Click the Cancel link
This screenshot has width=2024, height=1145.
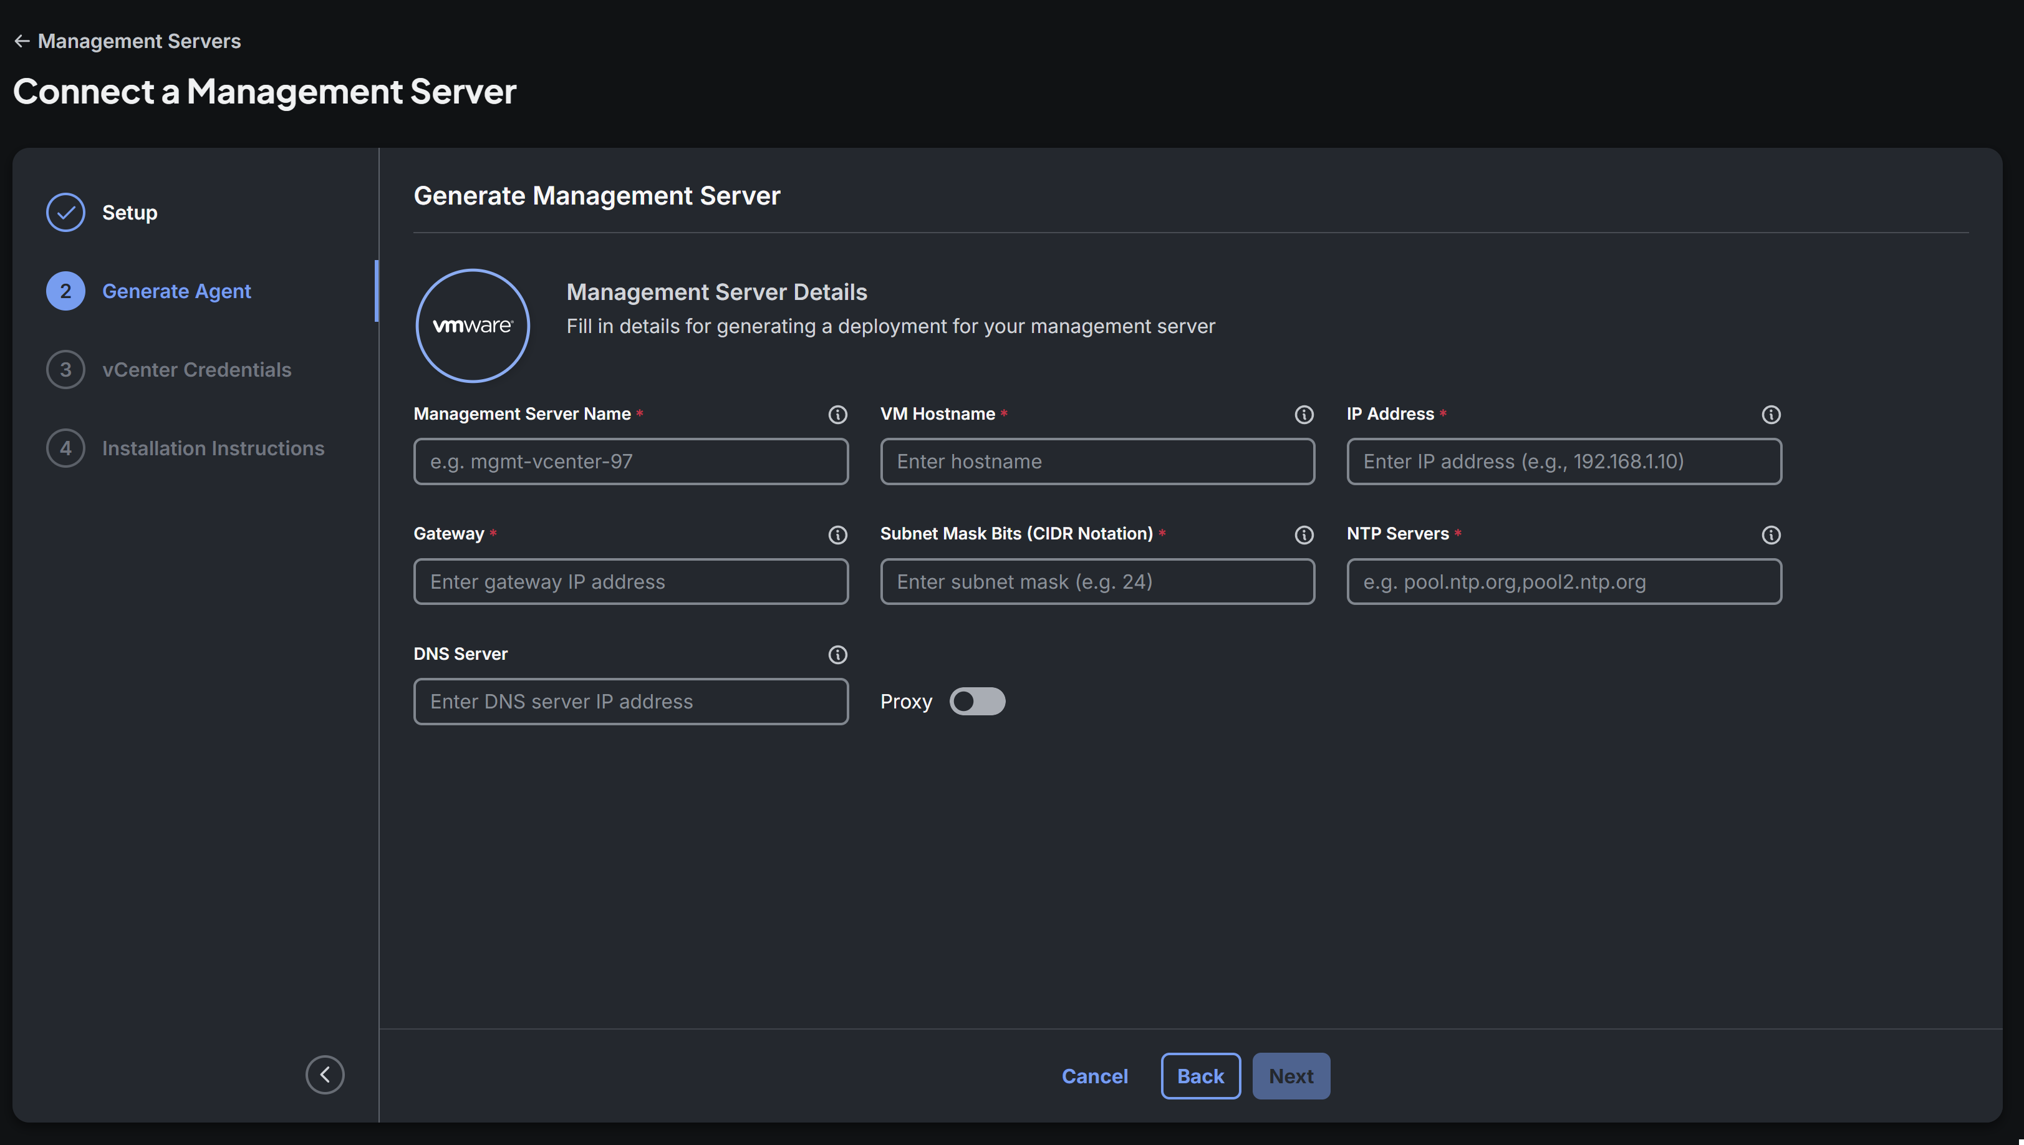(1094, 1076)
